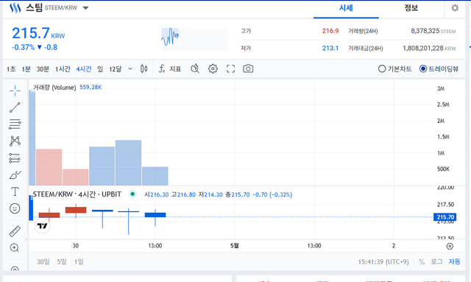The width and height of the screenshot is (471, 282).
Task: Toggle the 로그 scale option
Action: 436,261
